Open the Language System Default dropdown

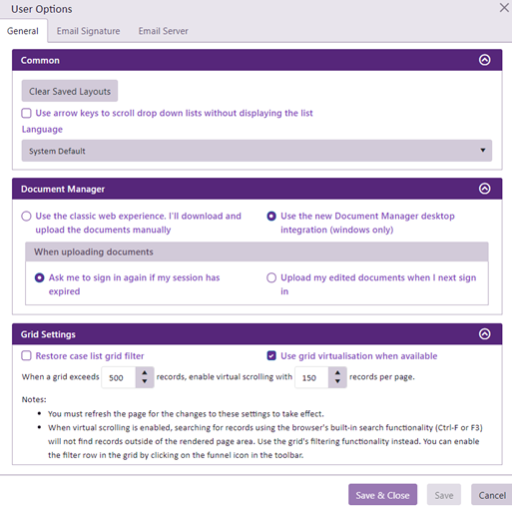[x=256, y=151]
